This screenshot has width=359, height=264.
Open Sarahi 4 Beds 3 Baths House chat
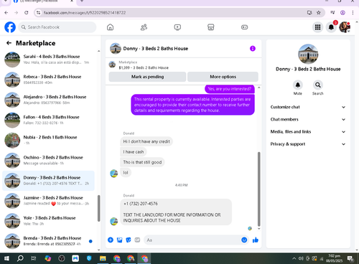tap(48, 60)
